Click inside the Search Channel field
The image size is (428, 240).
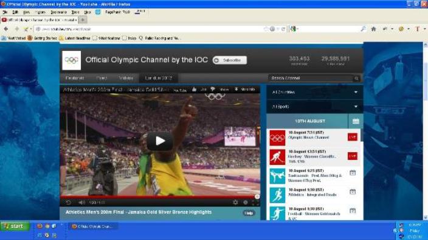pos(311,78)
